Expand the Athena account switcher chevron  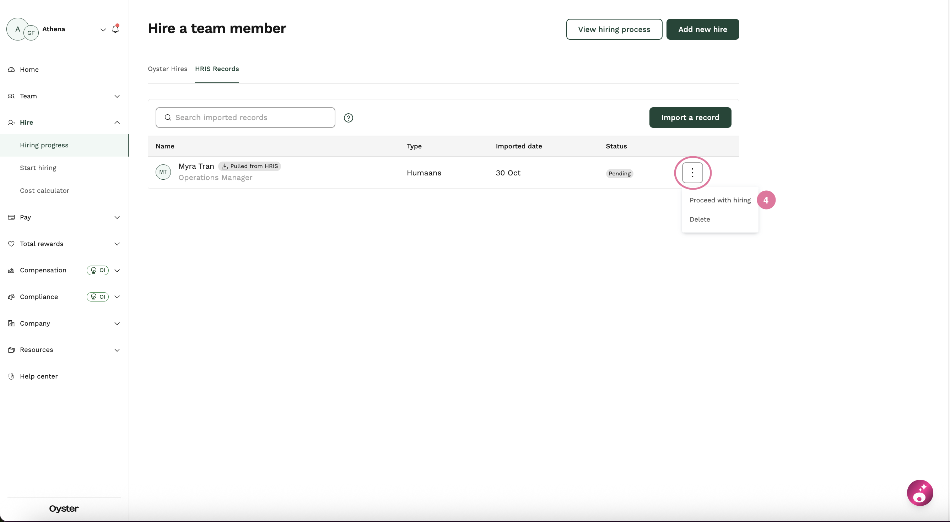103,29
